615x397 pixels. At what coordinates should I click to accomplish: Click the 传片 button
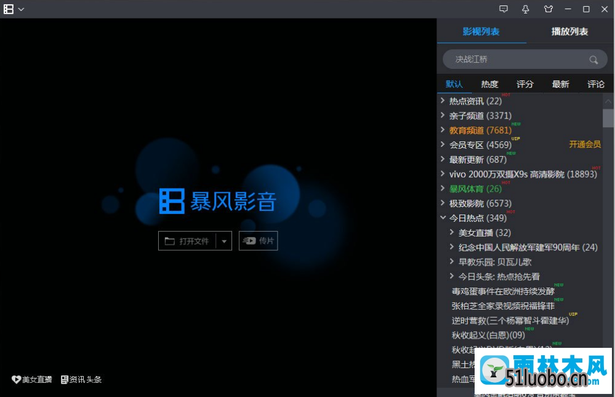tap(258, 241)
